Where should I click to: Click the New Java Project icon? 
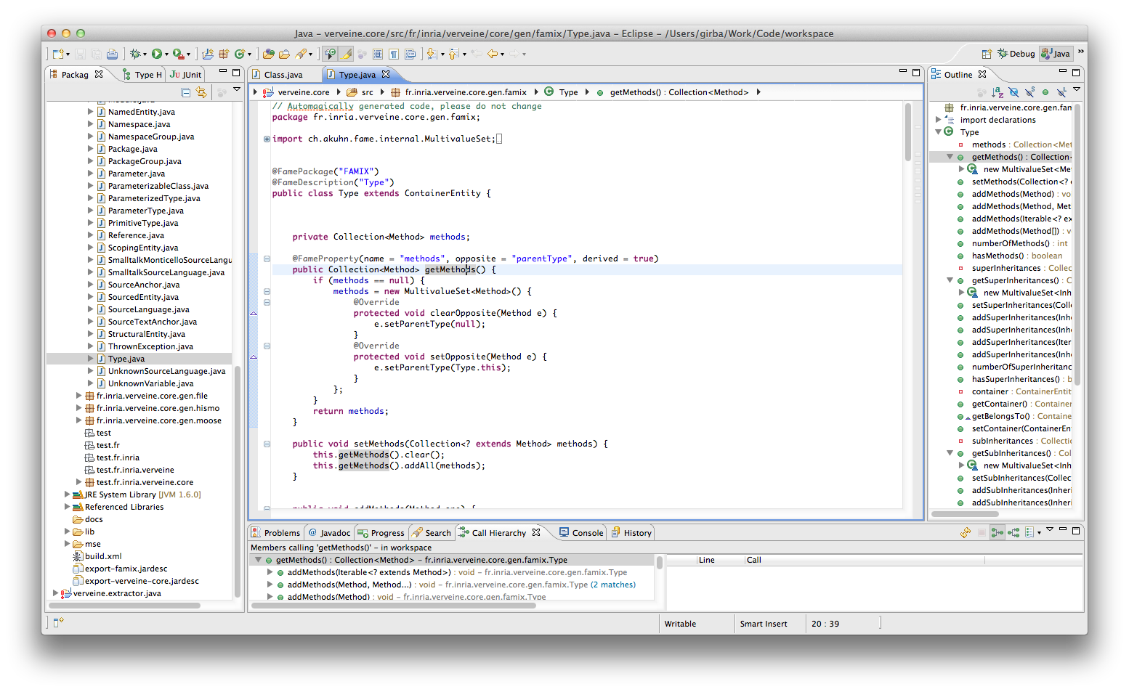pos(208,54)
